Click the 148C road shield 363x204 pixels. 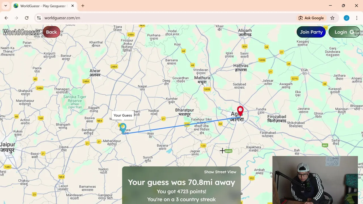pos(8,167)
